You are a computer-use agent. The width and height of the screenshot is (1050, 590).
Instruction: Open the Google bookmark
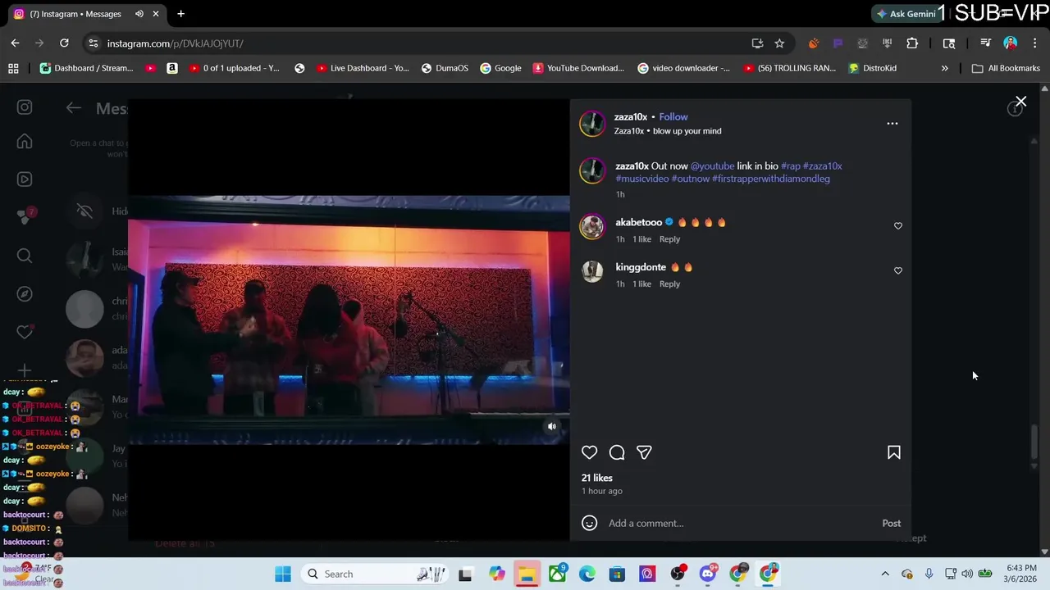click(x=500, y=68)
